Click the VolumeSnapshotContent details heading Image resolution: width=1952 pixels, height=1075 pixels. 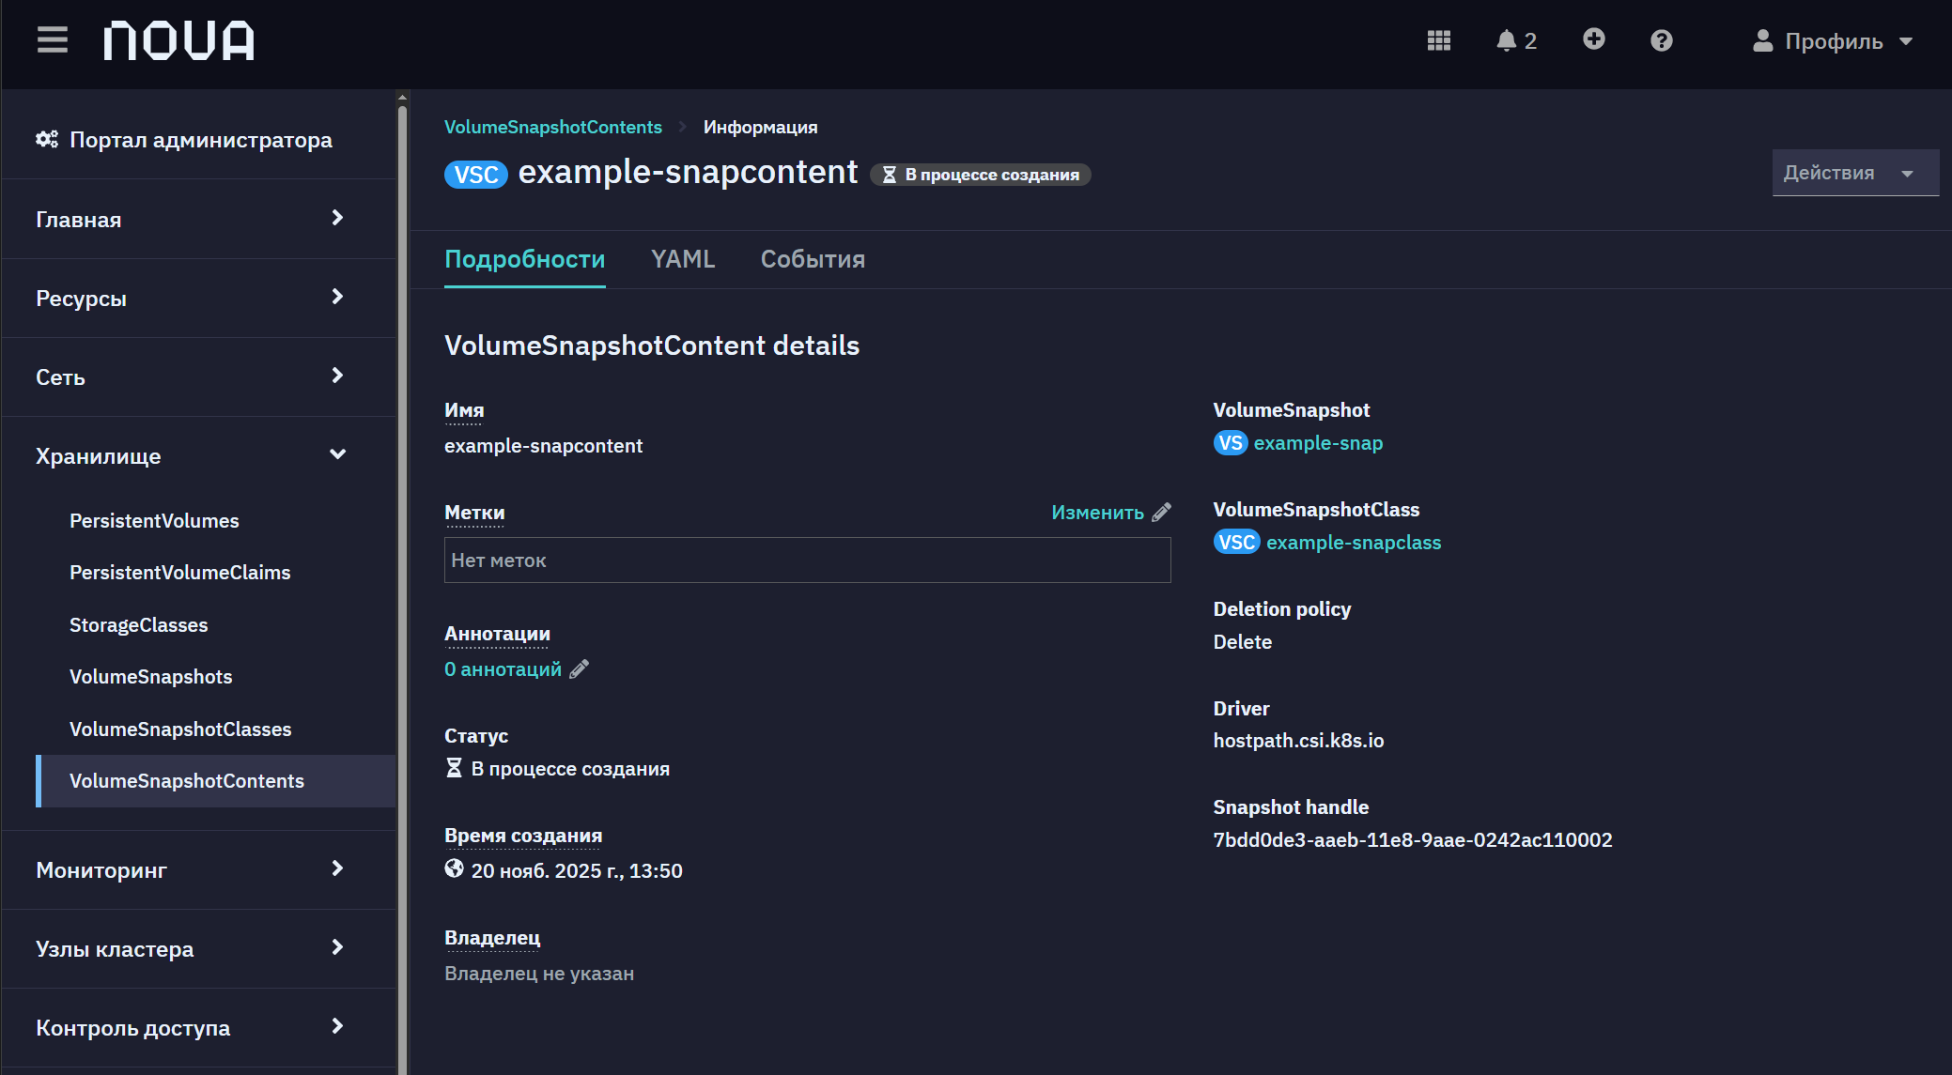pyautogui.click(x=652, y=346)
